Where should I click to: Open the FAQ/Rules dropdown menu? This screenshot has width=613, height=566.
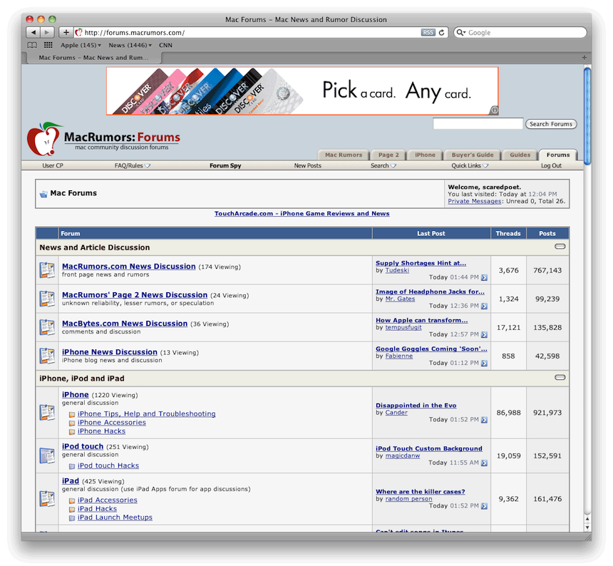click(x=132, y=165)
